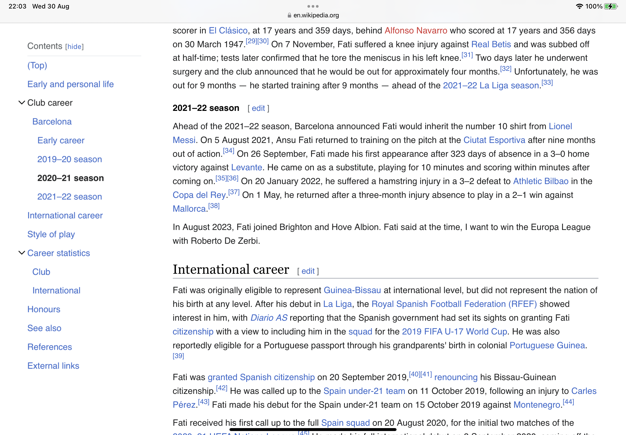Jump to International statistics entry
Viewport: 626px width, 435px height.
point(56,290)
